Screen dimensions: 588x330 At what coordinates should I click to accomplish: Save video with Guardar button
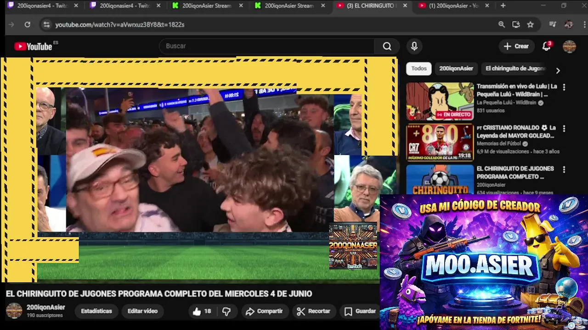(360, 311)
